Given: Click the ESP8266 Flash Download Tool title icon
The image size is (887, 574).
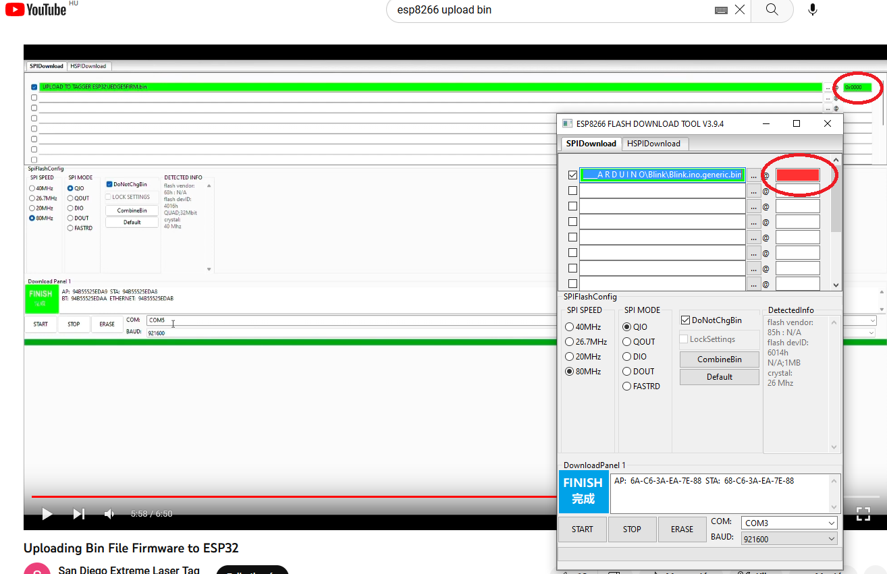Looking at the screenshot, I should point(567,123).
